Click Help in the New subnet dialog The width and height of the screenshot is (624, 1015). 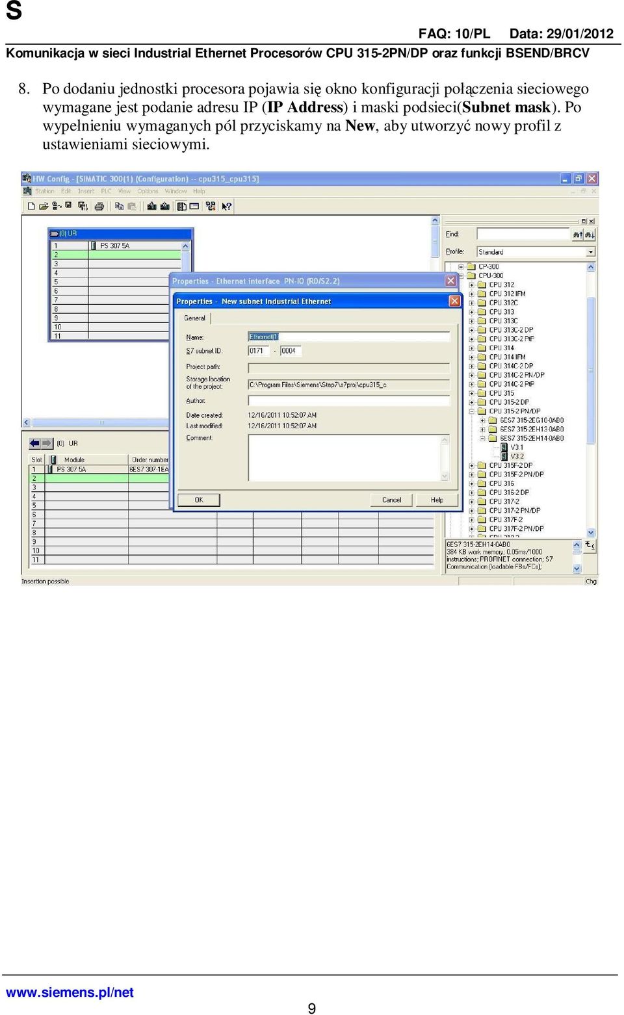click(x=437, y=500)
